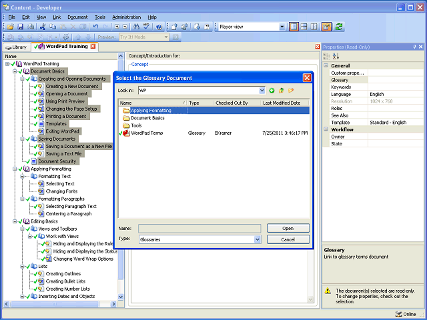Open the Administration menu
Screen dimensions: 427x320
click(126, 17)
